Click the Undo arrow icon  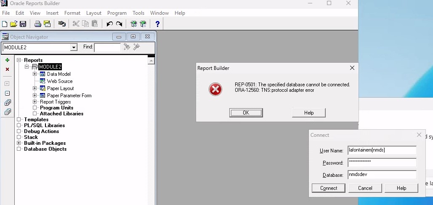point(109,24)
